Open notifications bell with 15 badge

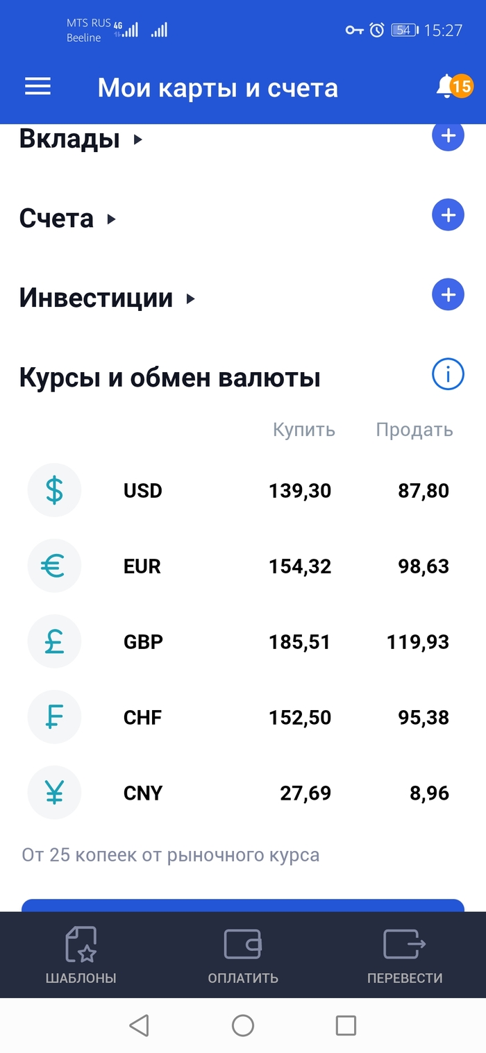tap(450, 87)
